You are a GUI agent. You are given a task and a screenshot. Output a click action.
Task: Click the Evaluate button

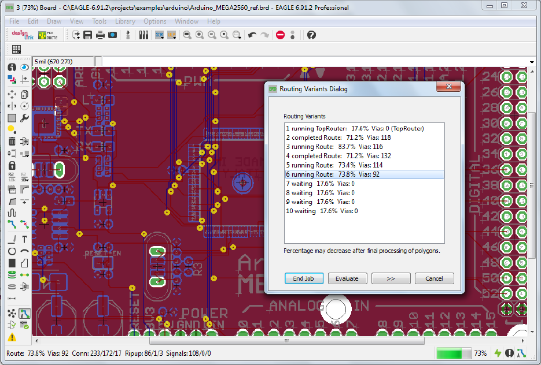(347, 278)
